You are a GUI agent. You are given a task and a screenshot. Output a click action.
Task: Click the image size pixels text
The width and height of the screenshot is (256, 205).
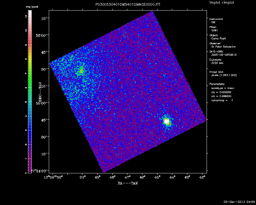pyautogui.click(x=224, y=75)
